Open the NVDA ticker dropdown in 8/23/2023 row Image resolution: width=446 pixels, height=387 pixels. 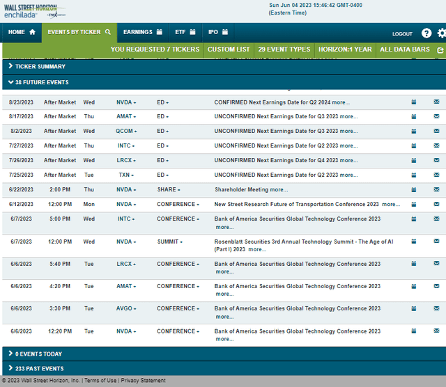point(126,102)
